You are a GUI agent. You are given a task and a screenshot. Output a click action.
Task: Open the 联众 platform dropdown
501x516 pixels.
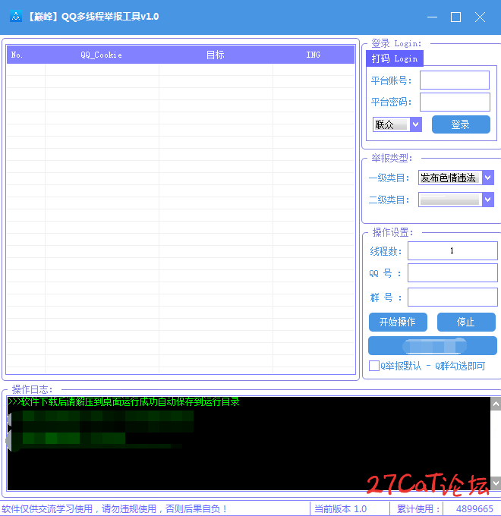point(397,124)
